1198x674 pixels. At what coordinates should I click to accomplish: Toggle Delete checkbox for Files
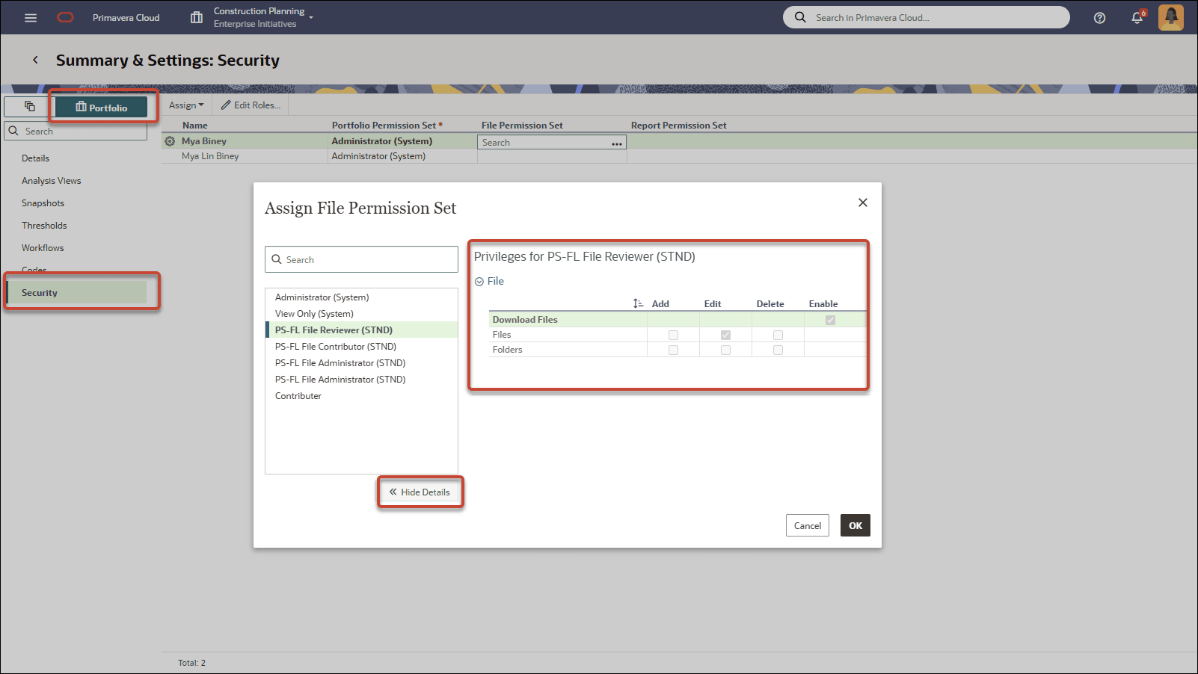tap(778, 335)
